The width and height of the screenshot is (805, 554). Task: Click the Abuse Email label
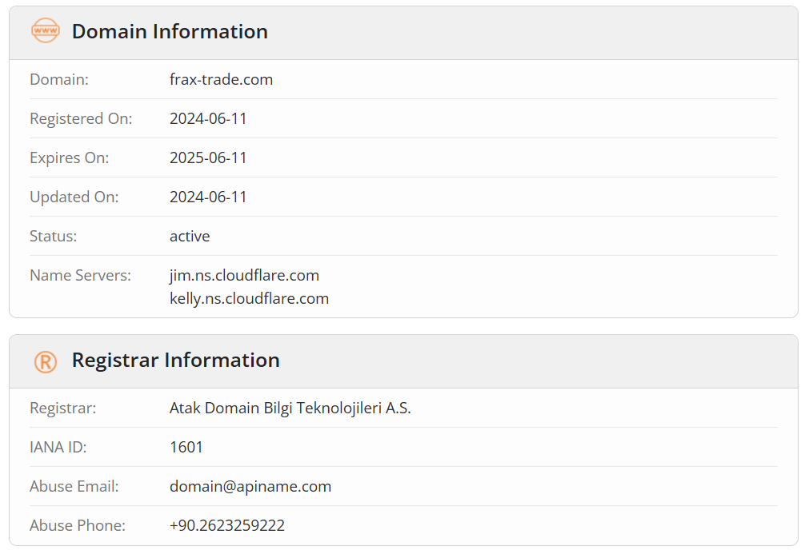(74, 486)
